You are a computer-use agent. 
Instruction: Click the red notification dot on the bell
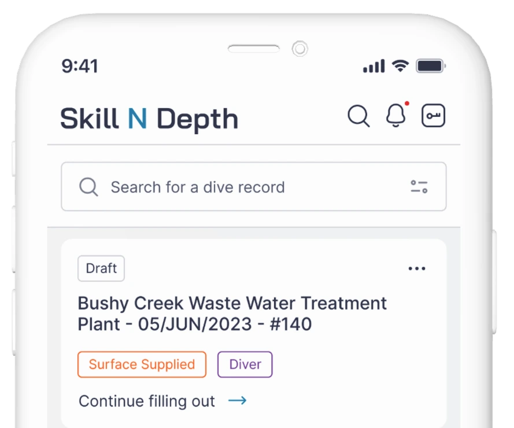click(x=407, y=104)
